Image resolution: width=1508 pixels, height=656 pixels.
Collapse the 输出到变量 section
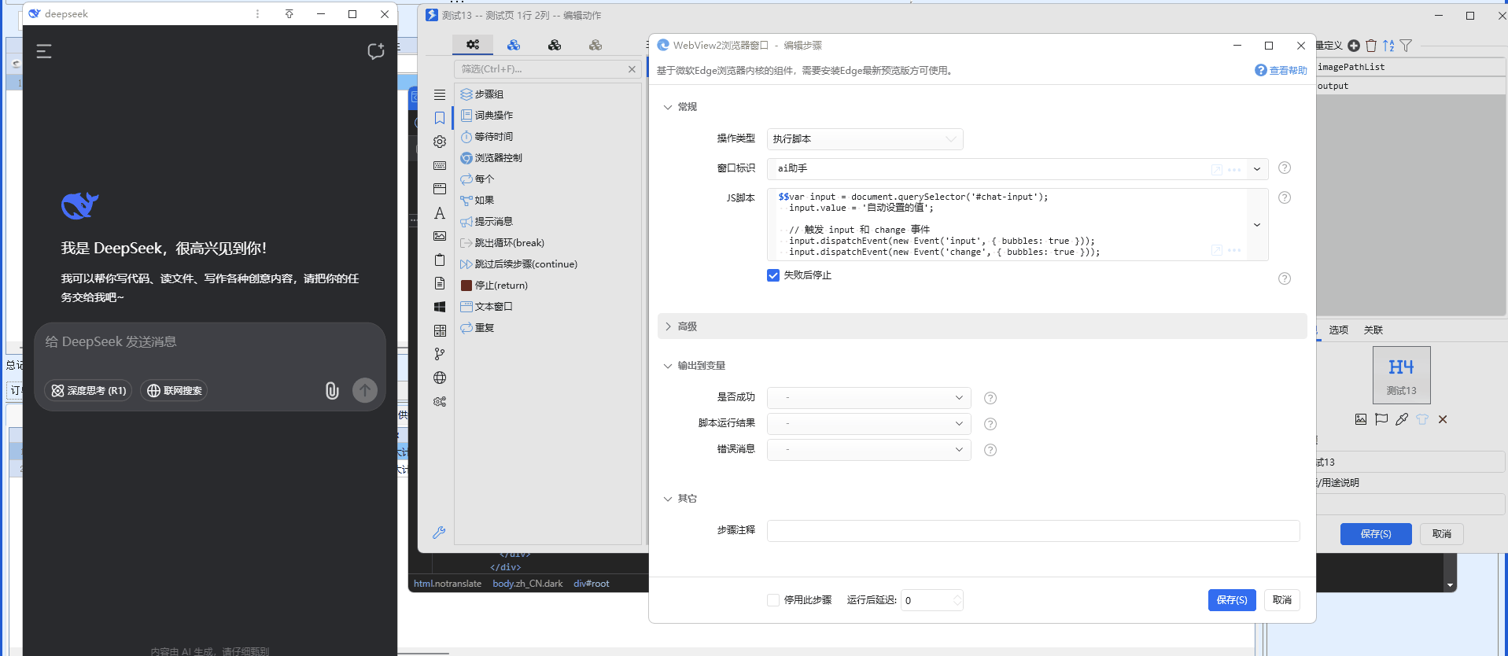(x=668, y=366)
